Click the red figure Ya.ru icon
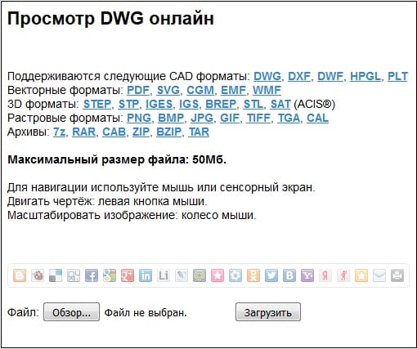Image resolution: width=417 pixels, height=349 pixels. (343, 275)
